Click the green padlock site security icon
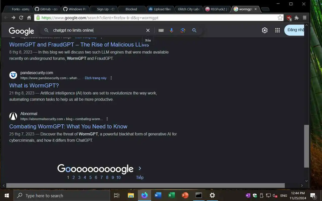This screenshot has height=201, width=322. (38, 18)
